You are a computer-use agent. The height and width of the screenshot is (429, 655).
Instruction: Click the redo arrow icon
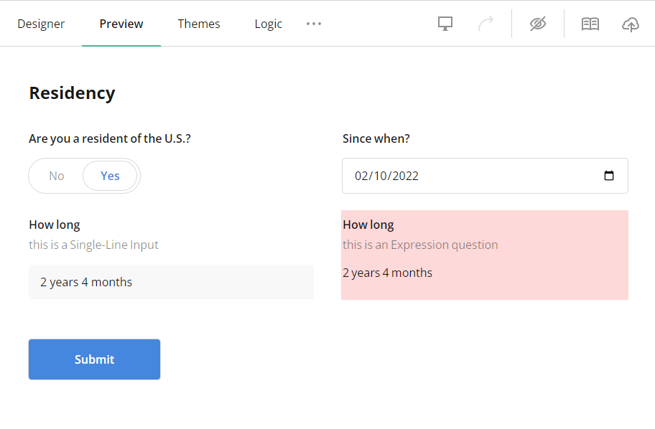click(486, 23)
